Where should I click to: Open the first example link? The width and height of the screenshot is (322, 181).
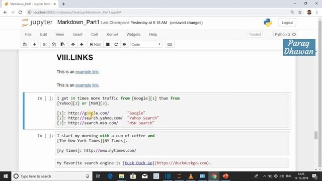point(87,72)
